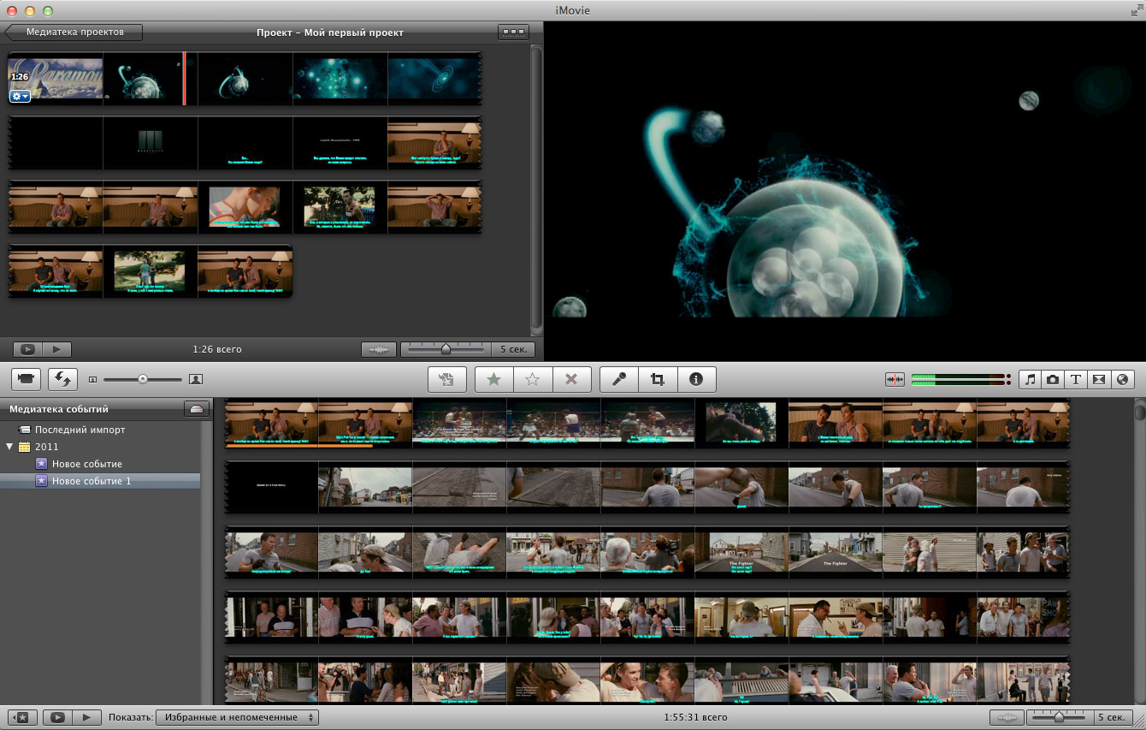
Task: Toggle audio skimming in the toolbar
Action: tap(895, 379)
